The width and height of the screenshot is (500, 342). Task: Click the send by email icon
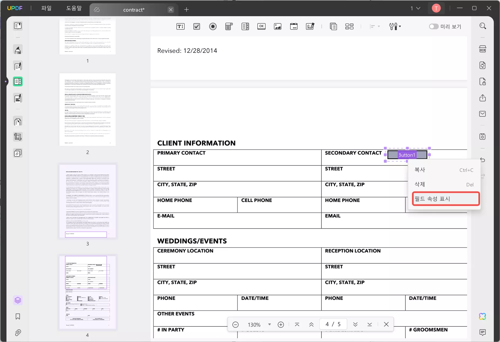(x=483, y=114)
